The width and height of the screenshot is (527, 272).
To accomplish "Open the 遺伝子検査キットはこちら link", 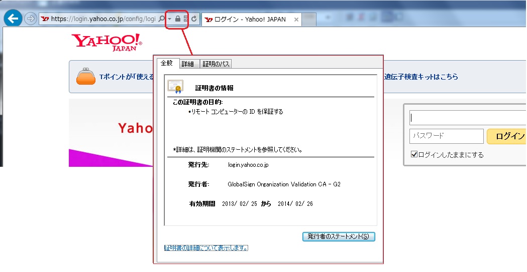I will click(421, 77).
